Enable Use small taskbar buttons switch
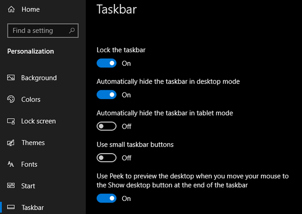The height and width of the screenshot is (214, 302). 106,158
